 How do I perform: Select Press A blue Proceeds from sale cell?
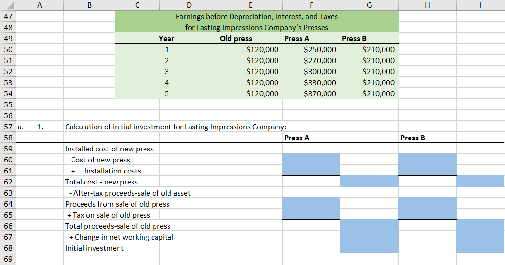[x=311, y=204]
